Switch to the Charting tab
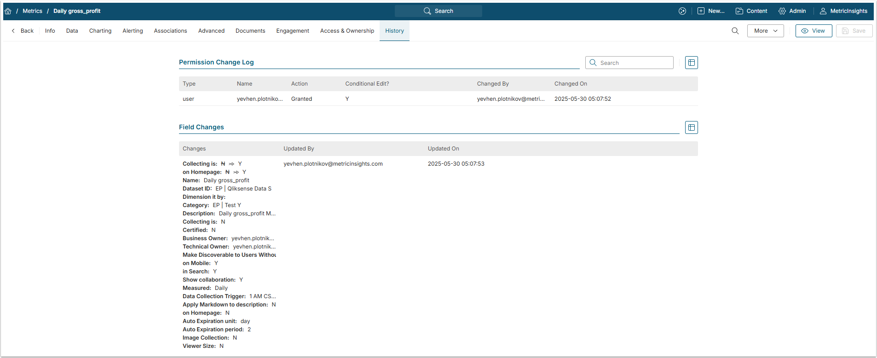Viewport: 877px width, 358px height. (100, 31)
